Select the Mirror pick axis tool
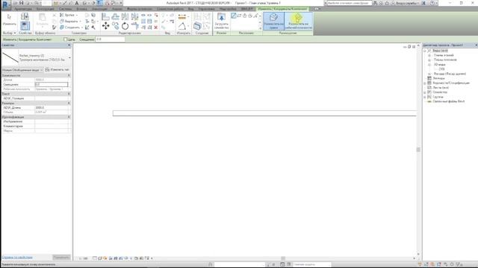The height and width of the screenshot is (268, 478). (125, 16)
